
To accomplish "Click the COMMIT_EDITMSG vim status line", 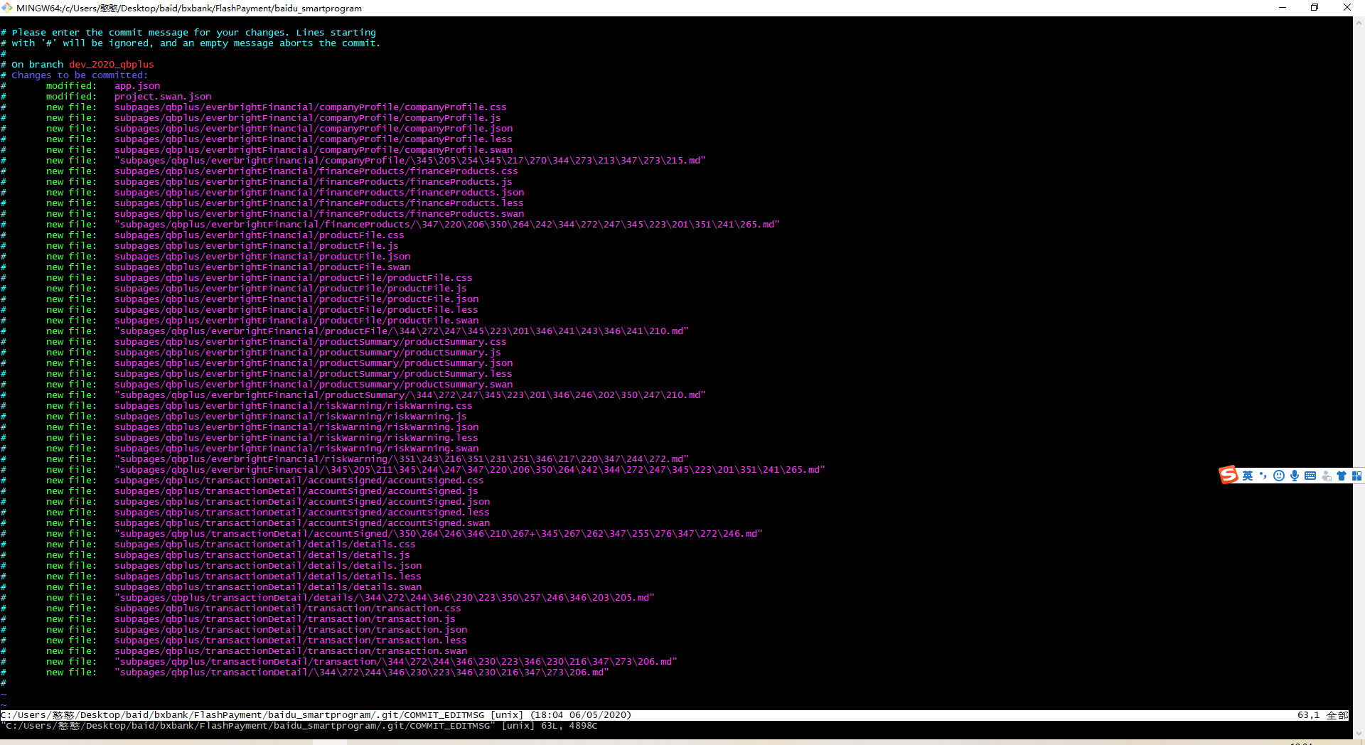I will 675,715.
